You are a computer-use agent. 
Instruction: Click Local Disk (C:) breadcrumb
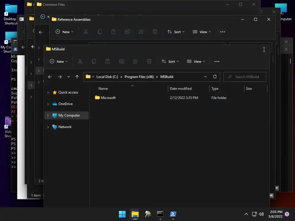pos(107,77)
